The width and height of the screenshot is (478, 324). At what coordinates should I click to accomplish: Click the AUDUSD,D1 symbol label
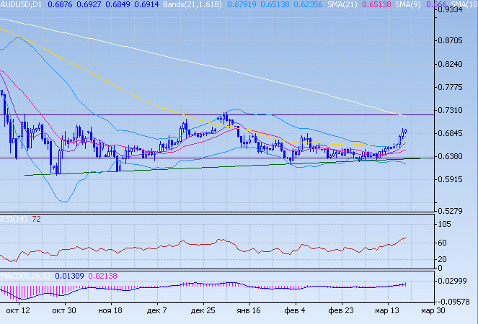[22, 5]
